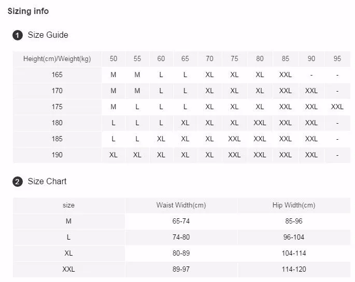Viewport: 355px width, 282px height.
Task: Click the 165 cm height row label
Action: [57, 75]
